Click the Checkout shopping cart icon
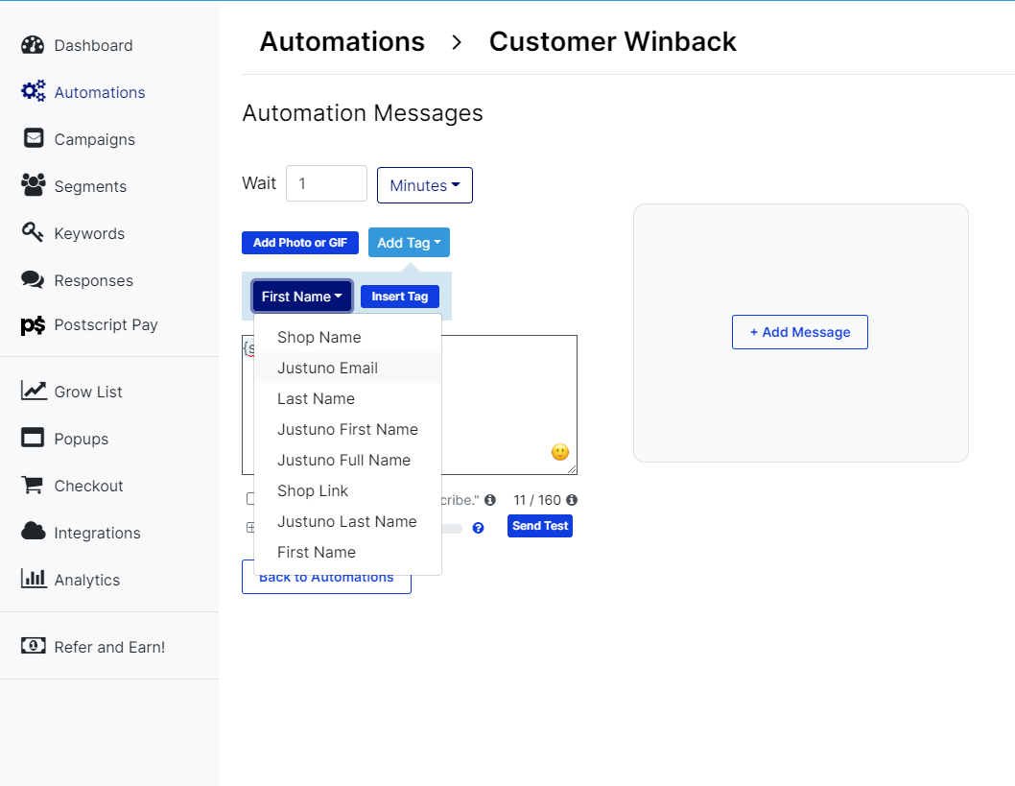The width and height of the screenshot is (1015, 786). (34, 485)
